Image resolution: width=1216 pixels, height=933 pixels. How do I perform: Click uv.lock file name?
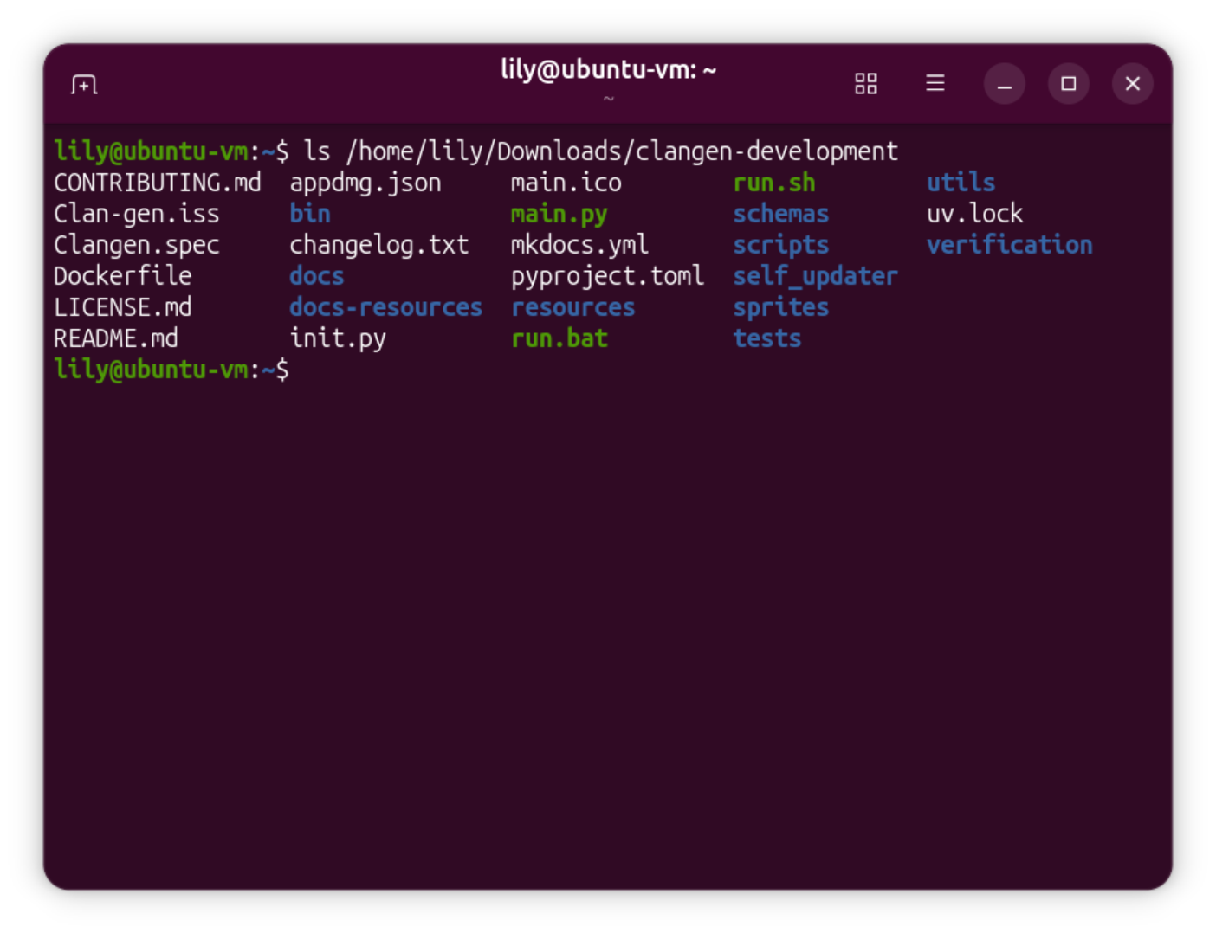[x=975, y=214]
